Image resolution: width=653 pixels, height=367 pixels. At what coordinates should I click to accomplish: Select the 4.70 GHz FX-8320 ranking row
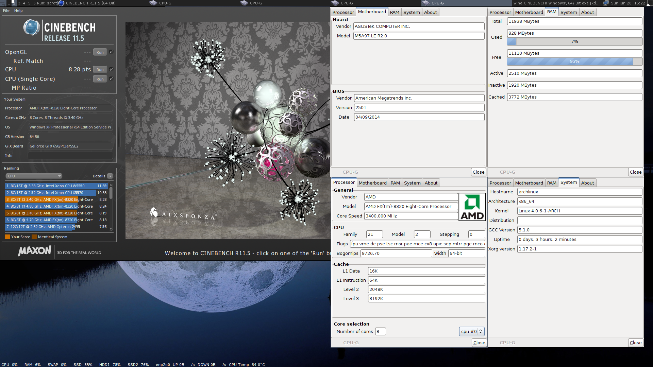click(56, 220)
